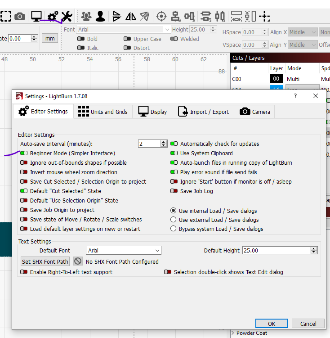Image resolution: width=330 pixels, height=338 pixels.
Task: Decrease Default Height with the down arrow
Action: coord(314,252)
